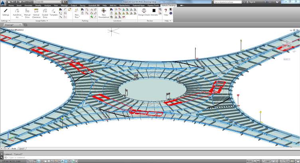Create a New Roundabout

[104, 13]
